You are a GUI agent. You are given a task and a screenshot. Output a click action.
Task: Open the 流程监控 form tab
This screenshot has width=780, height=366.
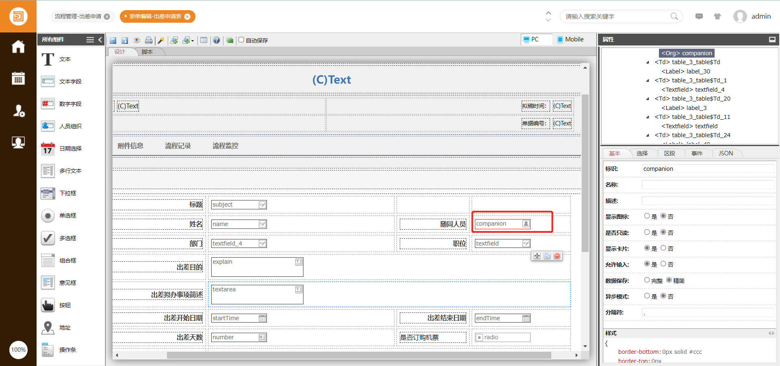click(x=225, y=146)
